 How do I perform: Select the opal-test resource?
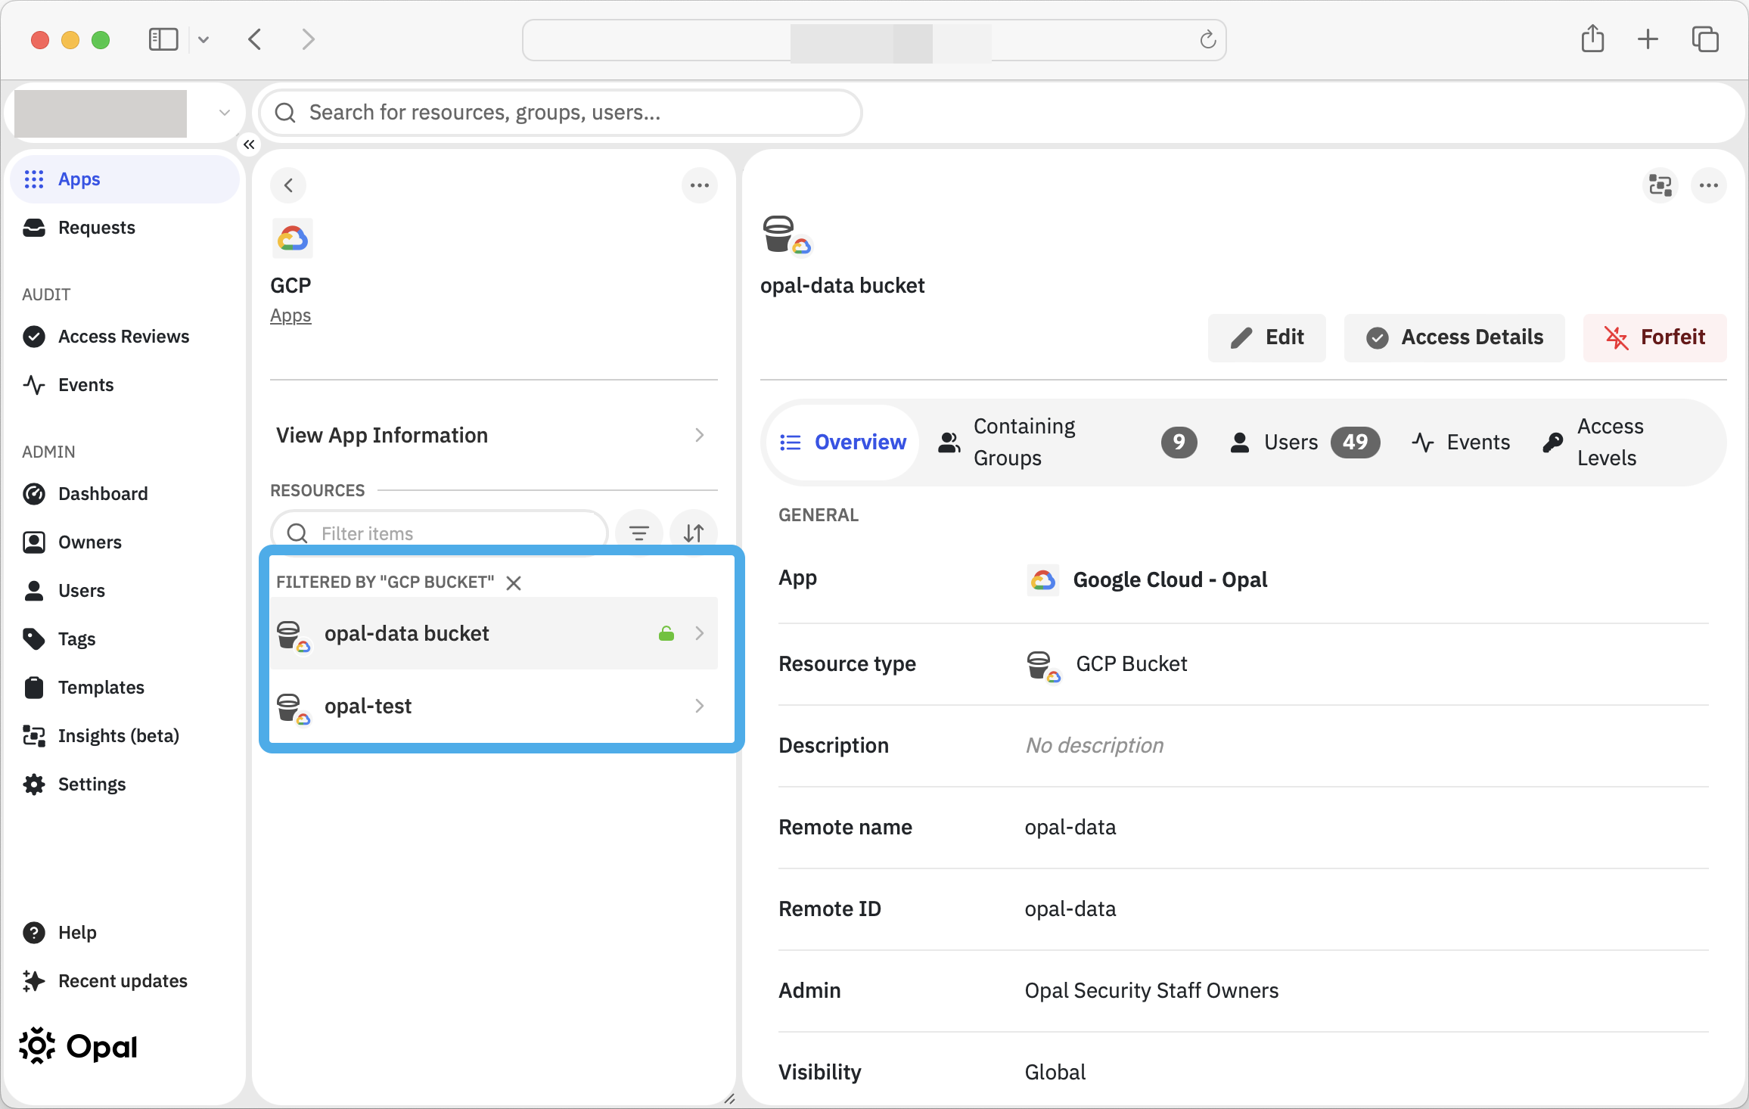493,706
